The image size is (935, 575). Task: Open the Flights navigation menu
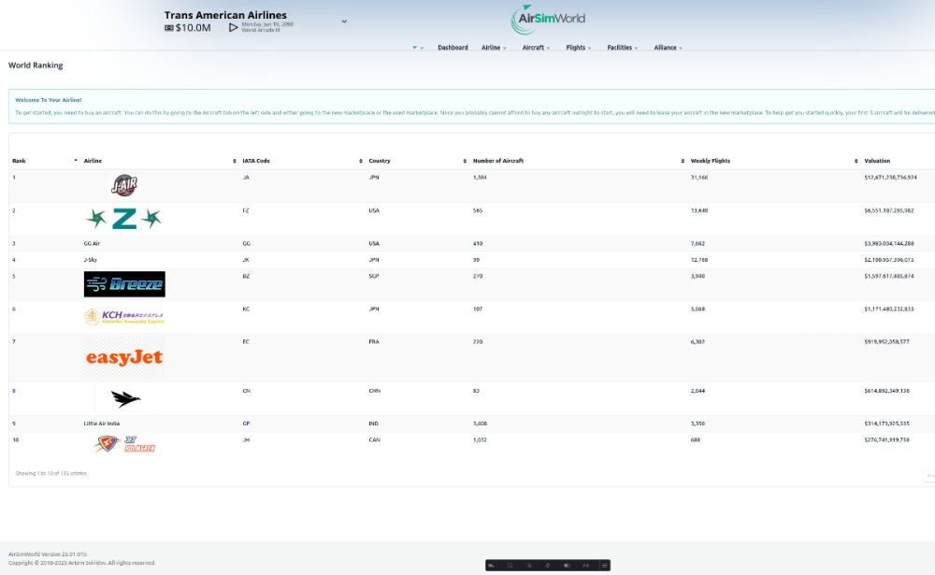(579, 48)
